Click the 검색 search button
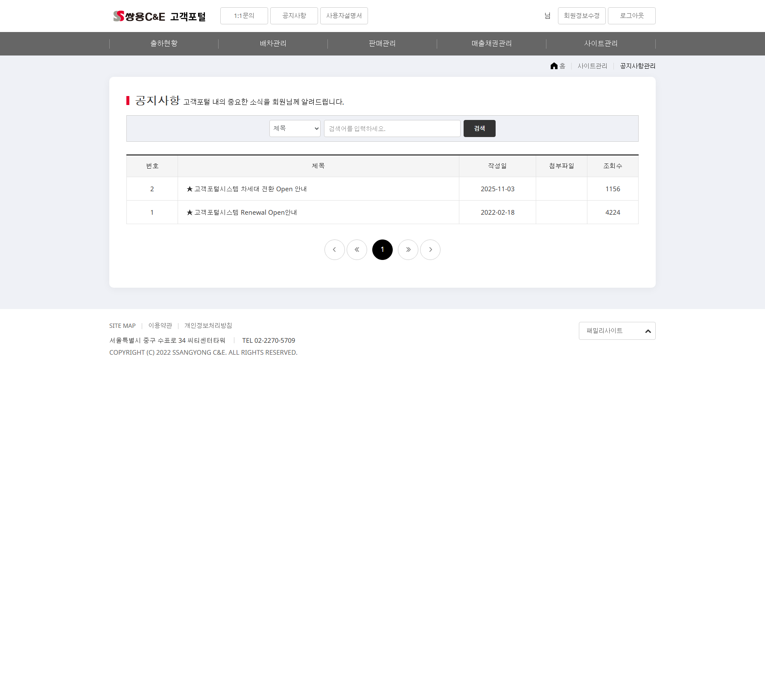Viewport: 765px width, 683px height. [x=479, y=128]
